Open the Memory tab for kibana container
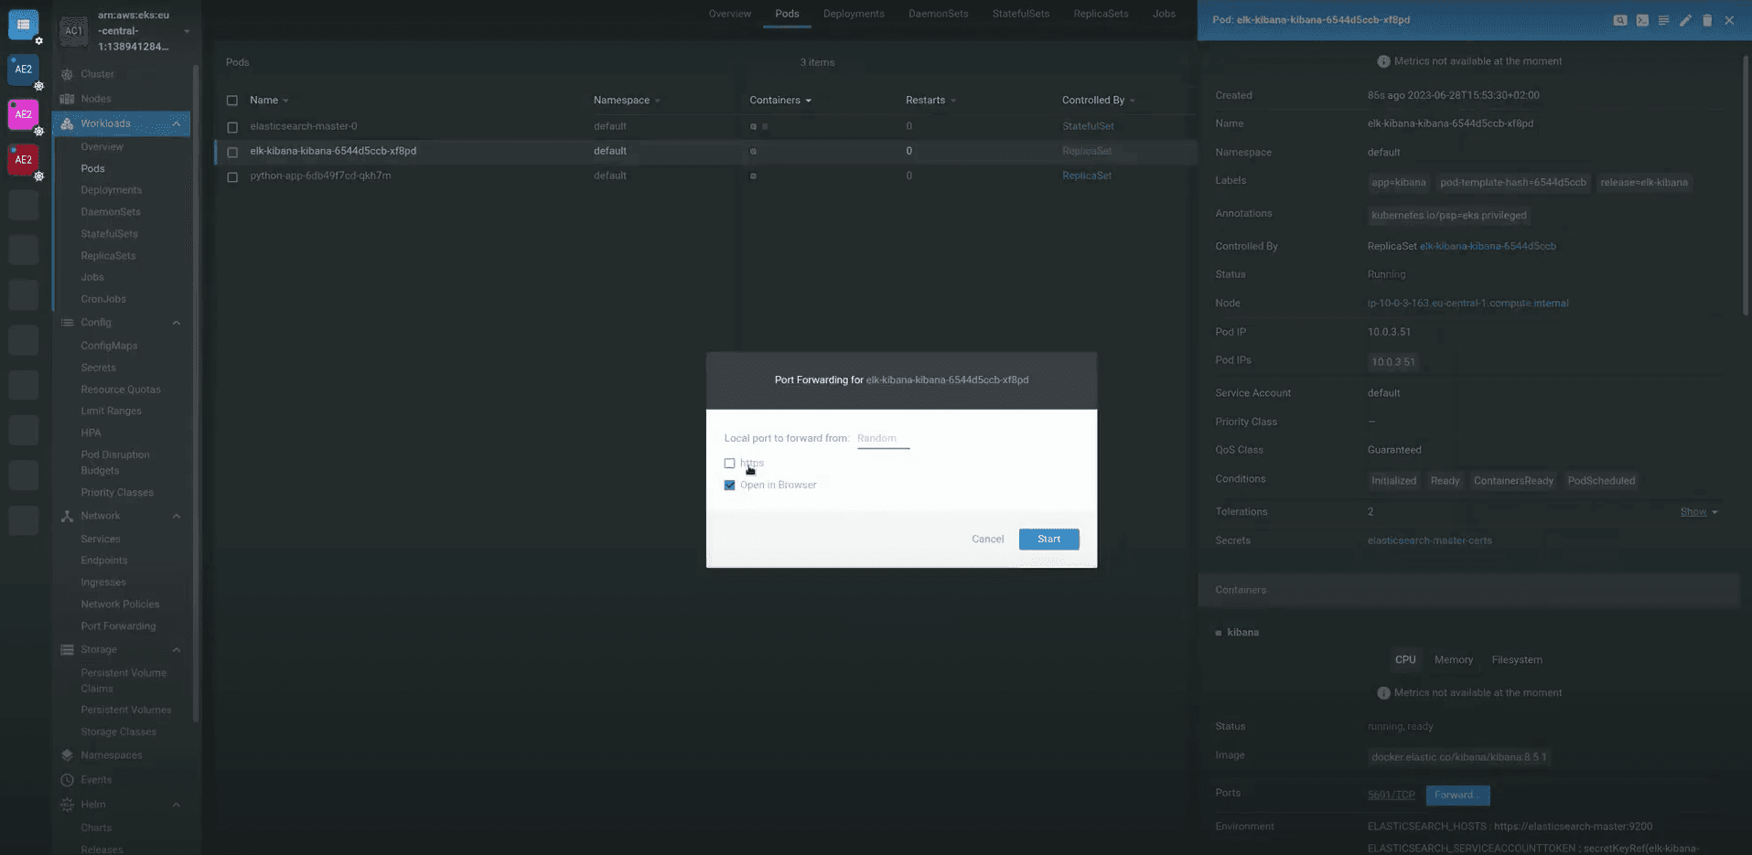The height and width of the screenshot is (855, 1752). click(1453, 659)
